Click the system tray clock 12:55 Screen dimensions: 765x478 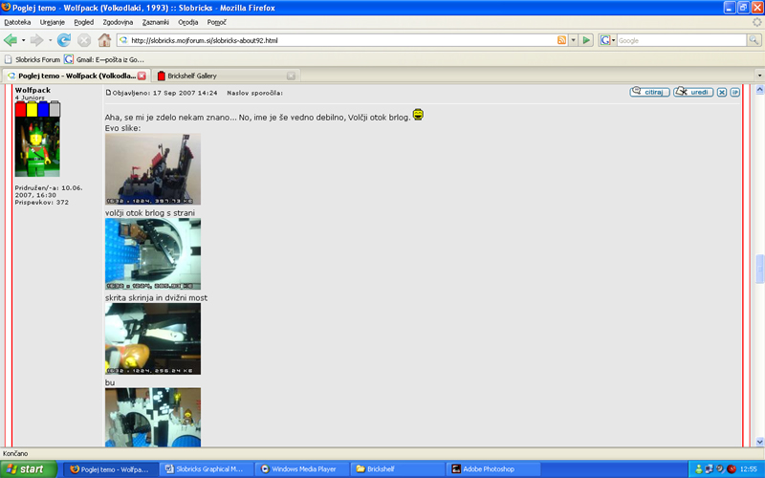tap(749, 469)
